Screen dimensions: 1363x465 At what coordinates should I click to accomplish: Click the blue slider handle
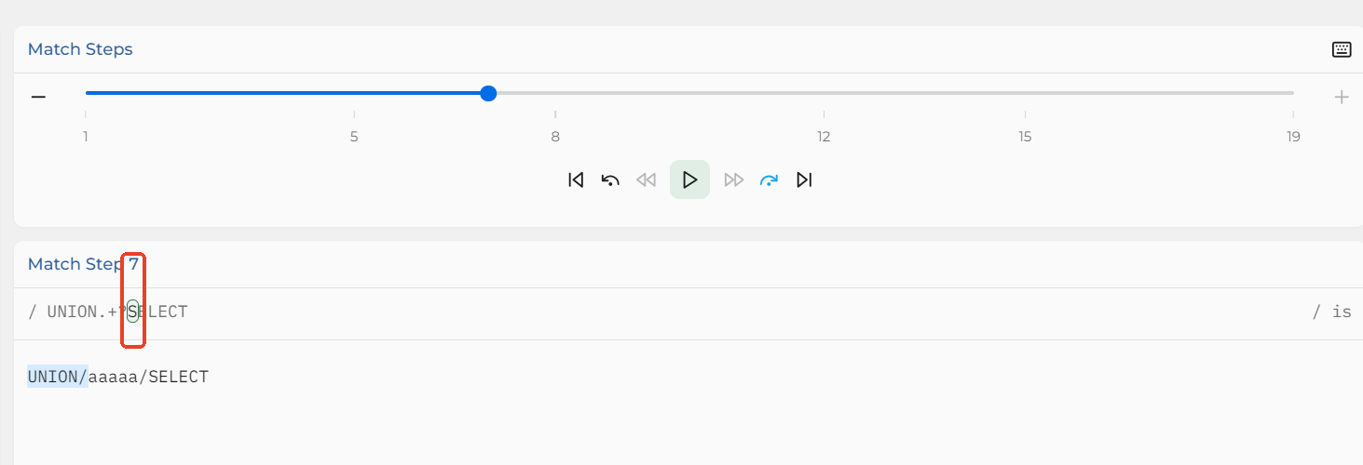pos(488,93)
